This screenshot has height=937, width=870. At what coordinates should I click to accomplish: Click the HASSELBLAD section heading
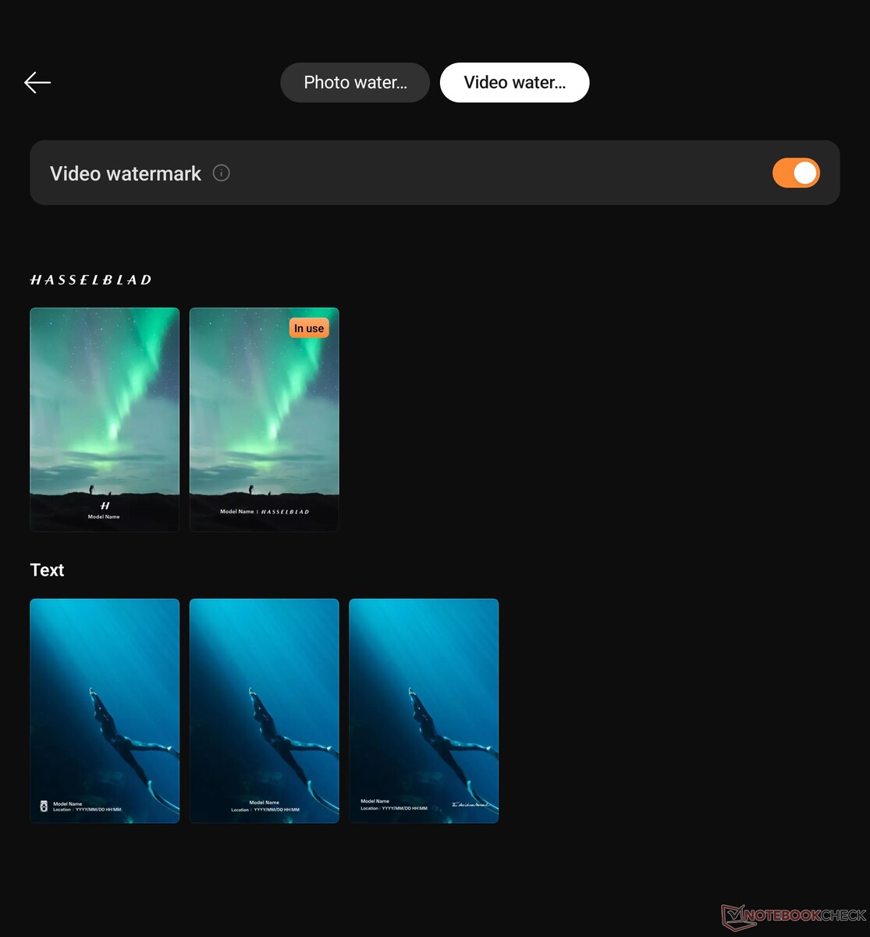click(91, 280)
